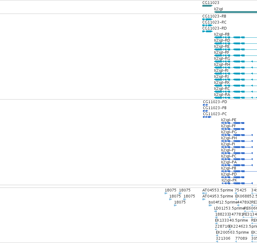Click feature labeled 321306
Screen dimensions: 257x243
(x=217, y=242)
